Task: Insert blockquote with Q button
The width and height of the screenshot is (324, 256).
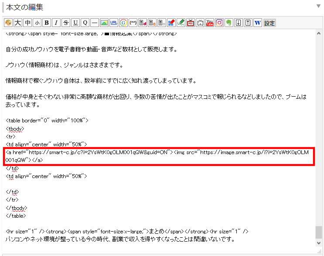Action: click(x=85, y=23)
